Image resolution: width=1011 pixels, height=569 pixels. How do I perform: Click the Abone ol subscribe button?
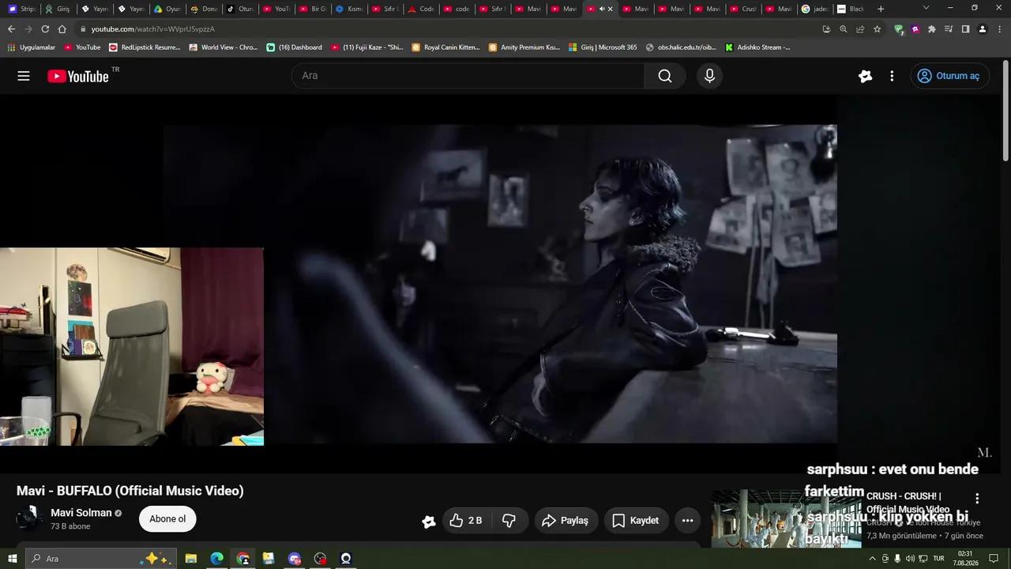tap(167, 519)
